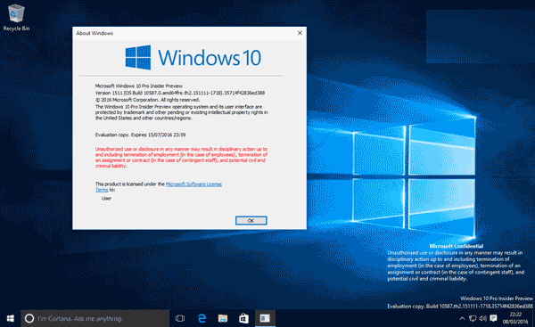
Task: Open the Store from taskbar
Action: 243,318
